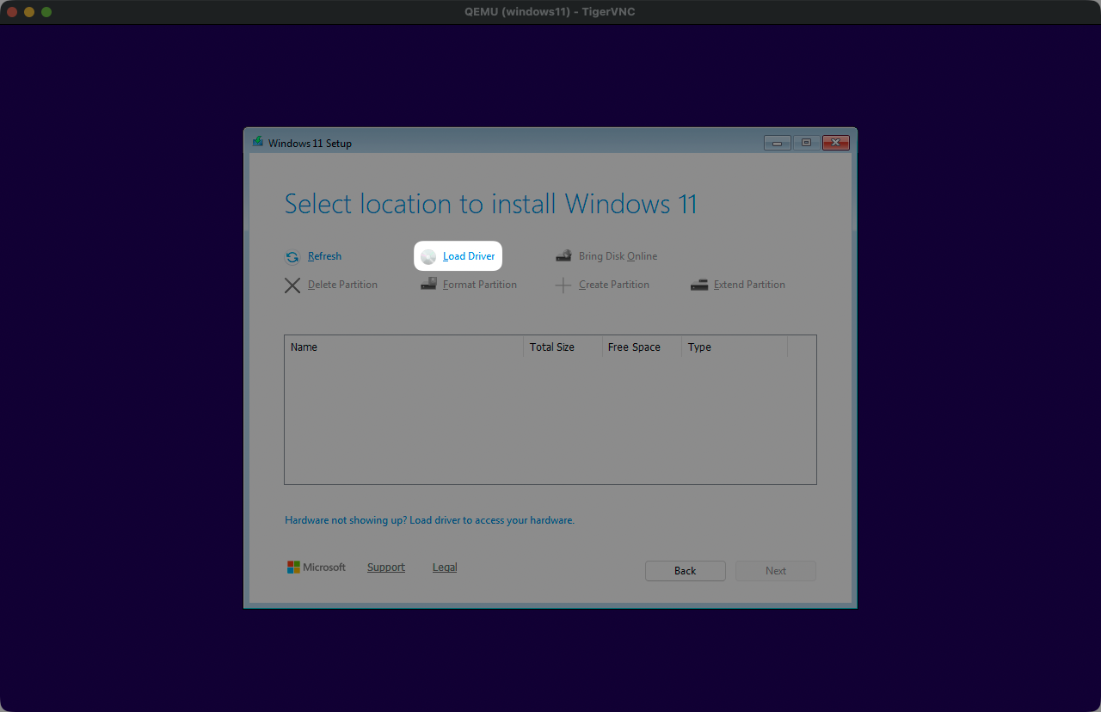Viewport: 1101px width, 712px height.
Task: Open the Legal link
Action: point(445,568)
